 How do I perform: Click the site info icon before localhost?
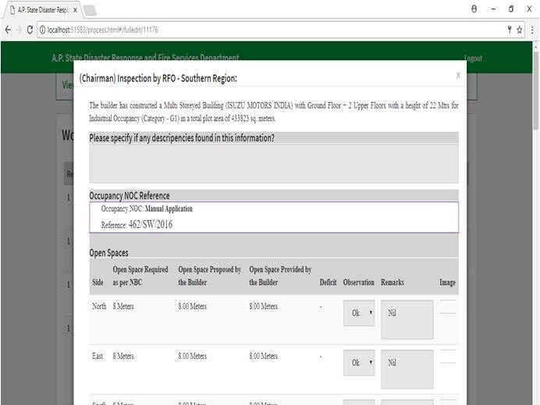tap(42, 30)
